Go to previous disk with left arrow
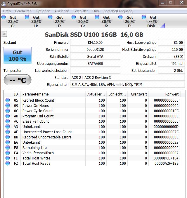187x198 pixels. tap(4, 34)
